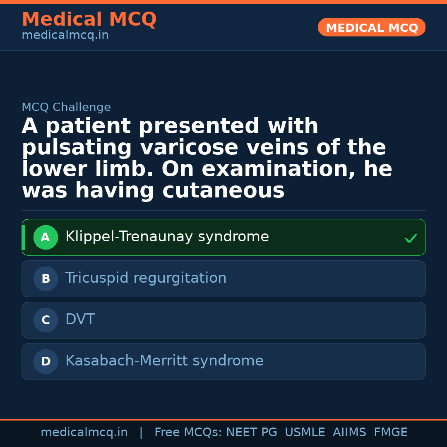Click the B option letter circle

[x=46, y=279]
